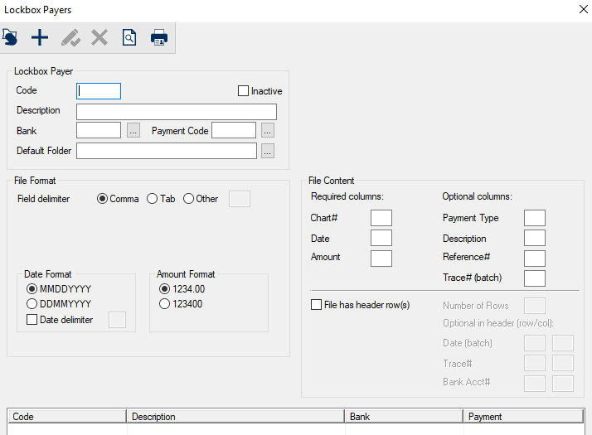The image size is (592, 435).
Task: Browse for Default Folder location
Action: 267,151
